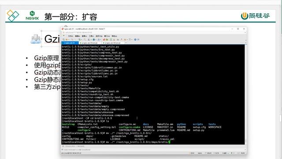Image resolution: width=282 pixels, height=159 pixels.
Task: Switch to the '2 nginx adv 03 tomcat' tab
Action: (x=90, y=43)
